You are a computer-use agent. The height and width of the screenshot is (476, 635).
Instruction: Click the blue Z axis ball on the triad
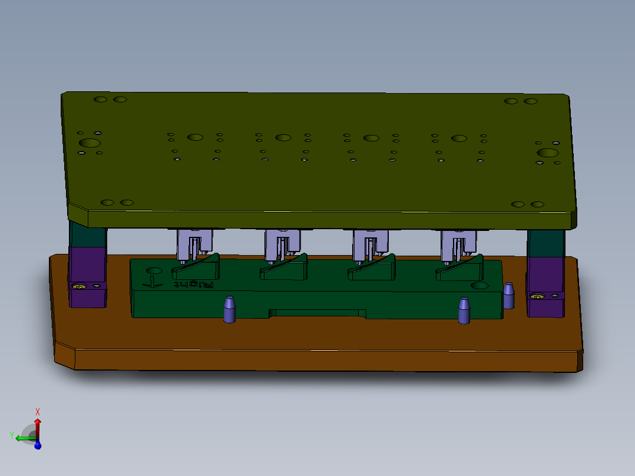tap(38, 445)
